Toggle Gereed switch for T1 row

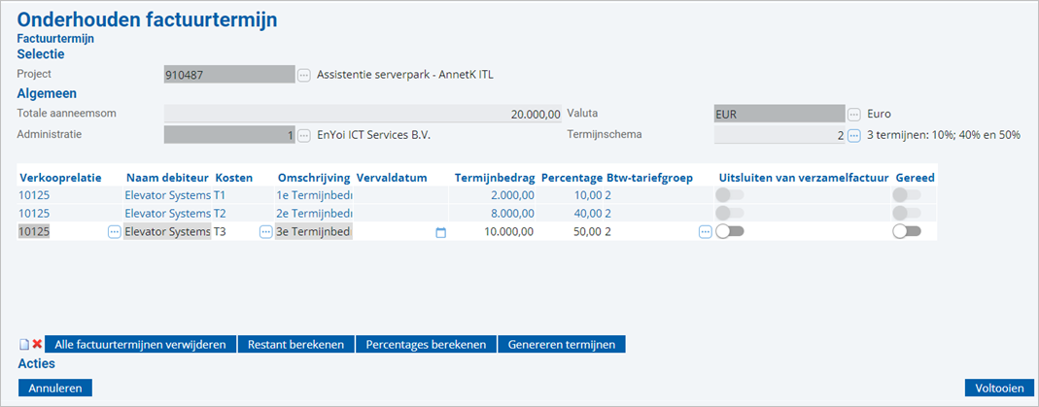907,194
